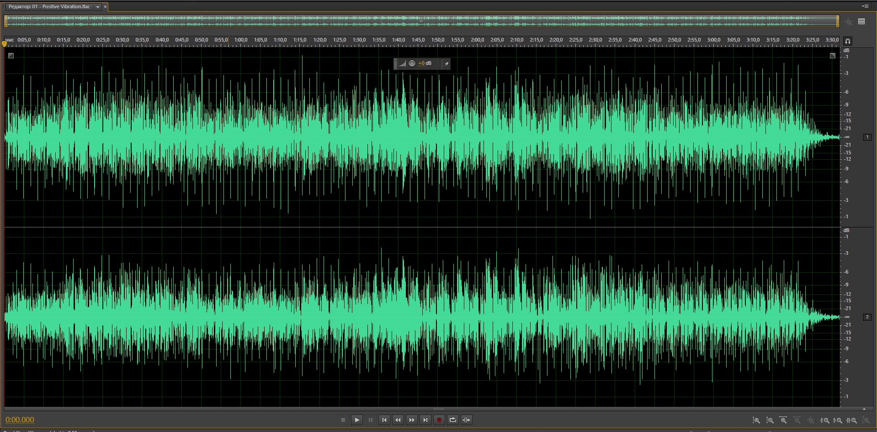Click the HUD volume gain knob
877x432 pixels.
(412, 63)
